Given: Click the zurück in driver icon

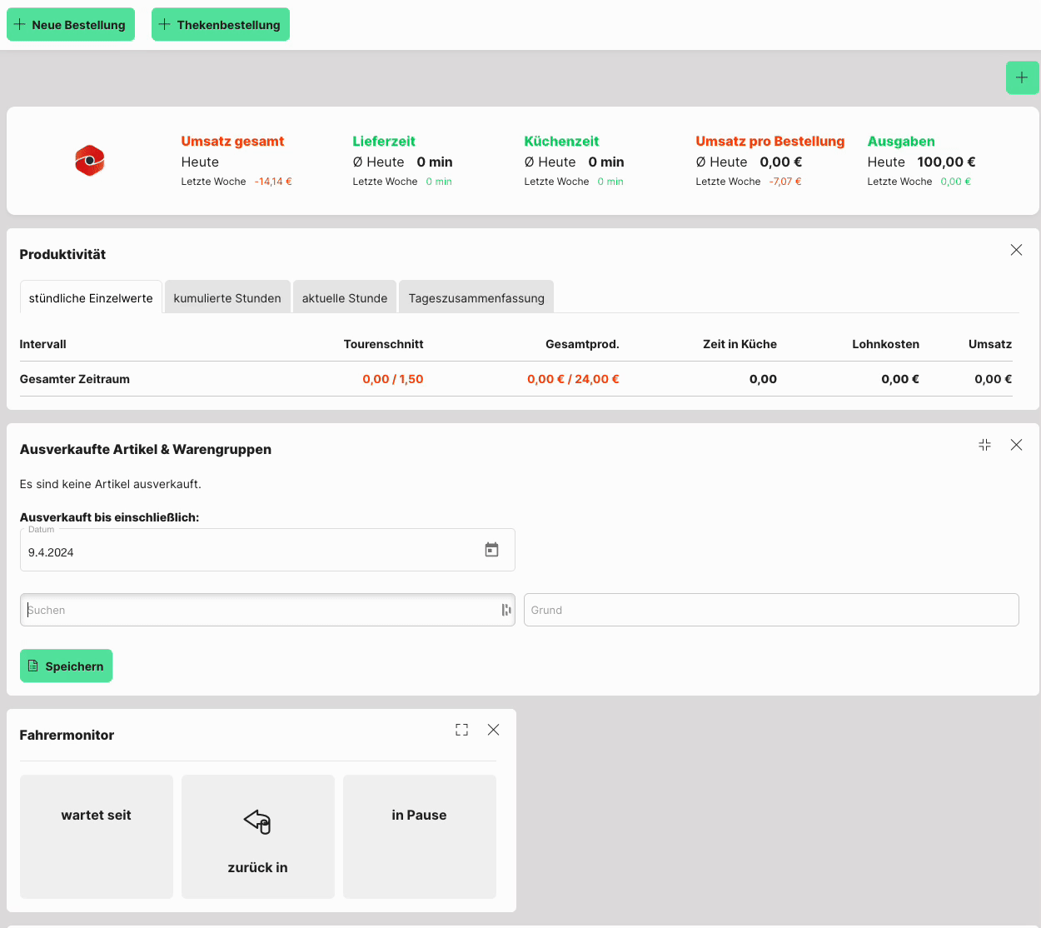Looking at the screenshot, I should [x=257, y=821].
